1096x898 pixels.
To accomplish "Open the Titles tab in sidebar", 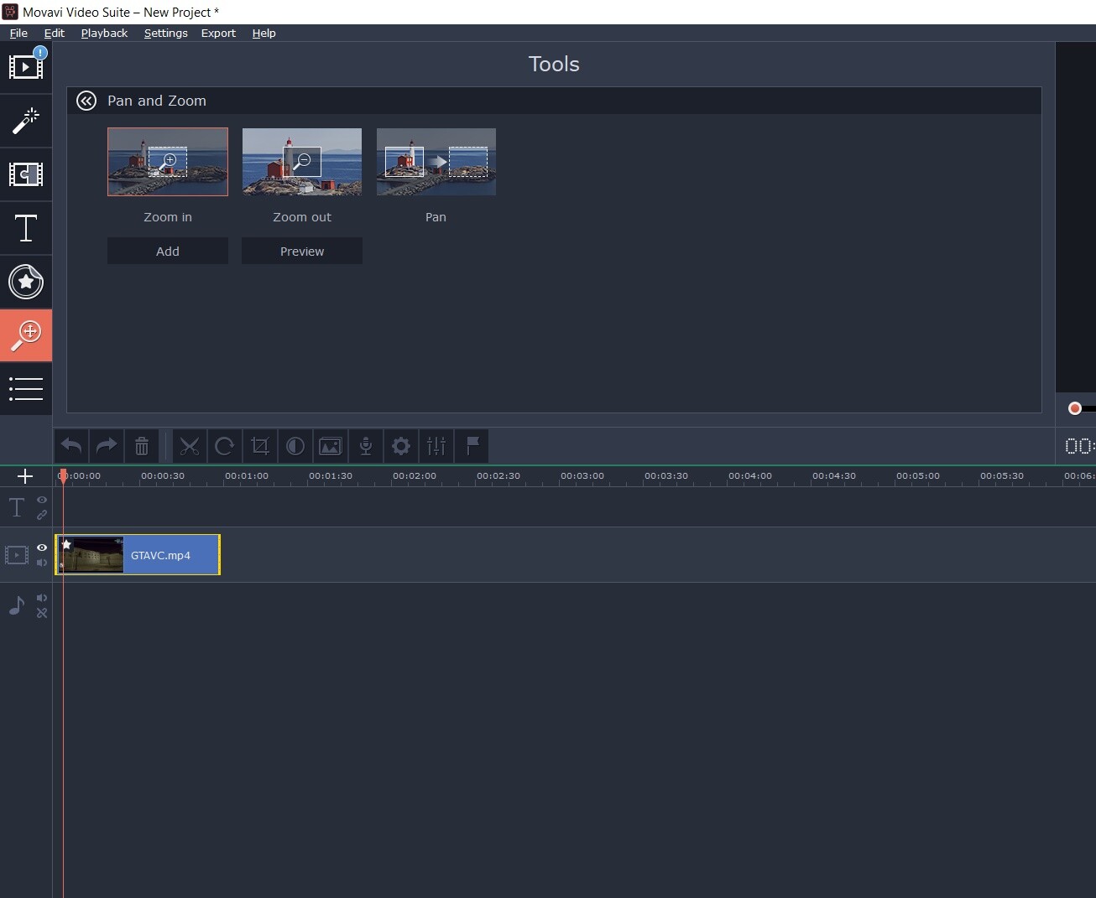I will [26, 228].
